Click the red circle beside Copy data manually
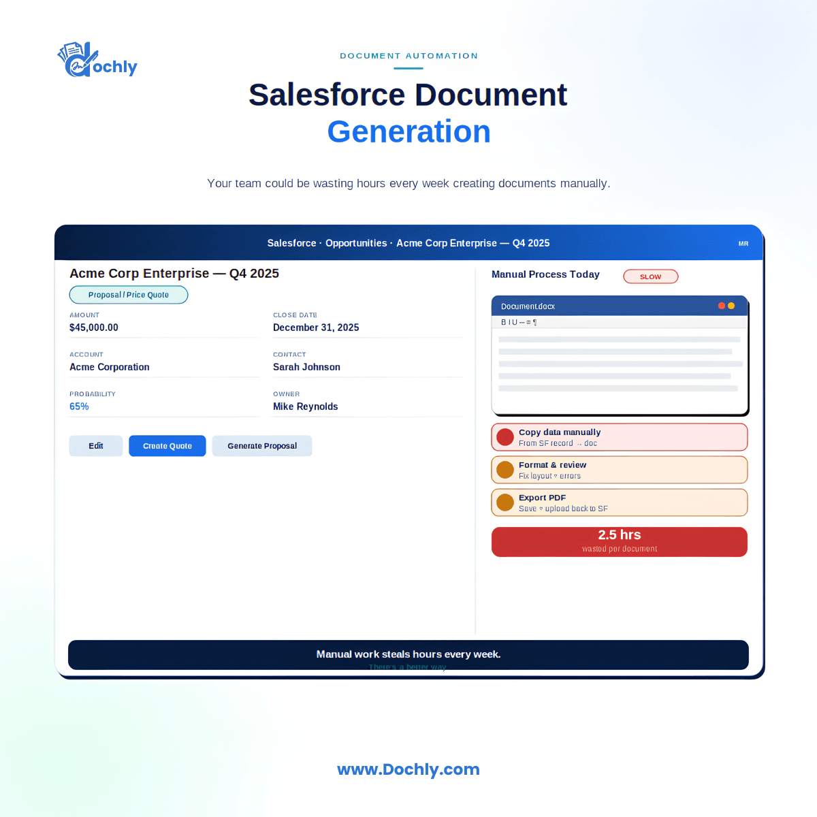 [x=505, y=437]
